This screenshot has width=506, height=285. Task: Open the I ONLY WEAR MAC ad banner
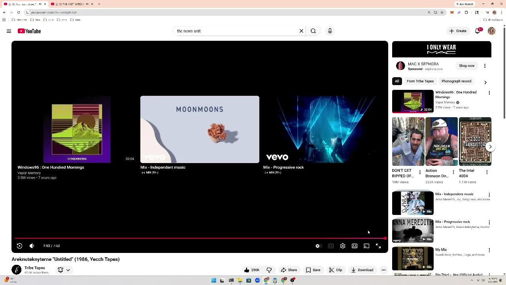442,49
